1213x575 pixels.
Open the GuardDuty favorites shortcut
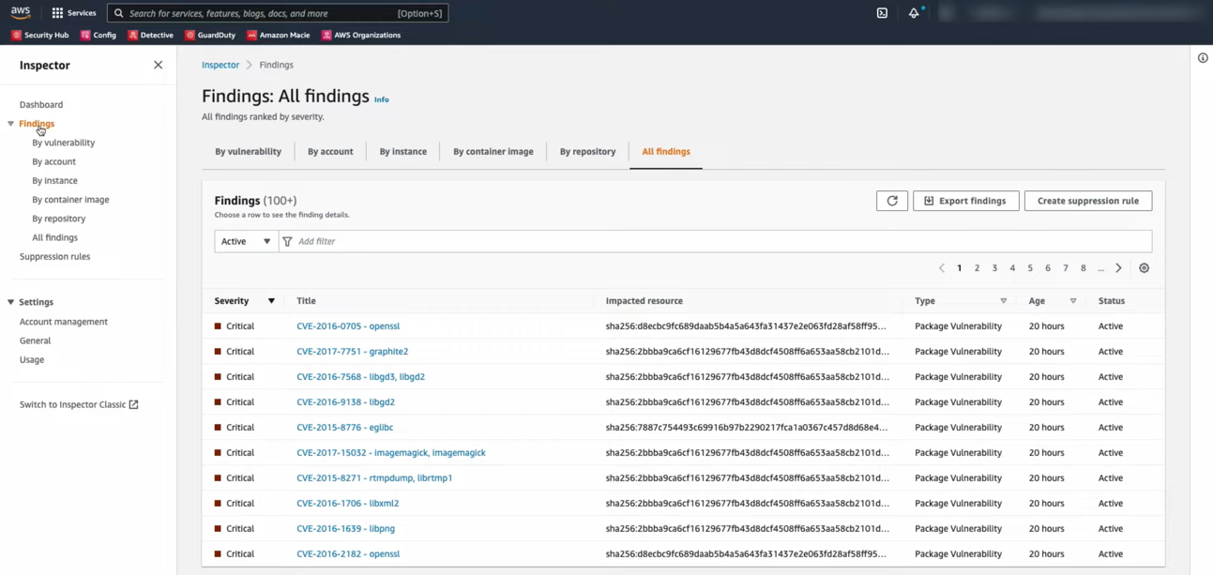(216, 35)
